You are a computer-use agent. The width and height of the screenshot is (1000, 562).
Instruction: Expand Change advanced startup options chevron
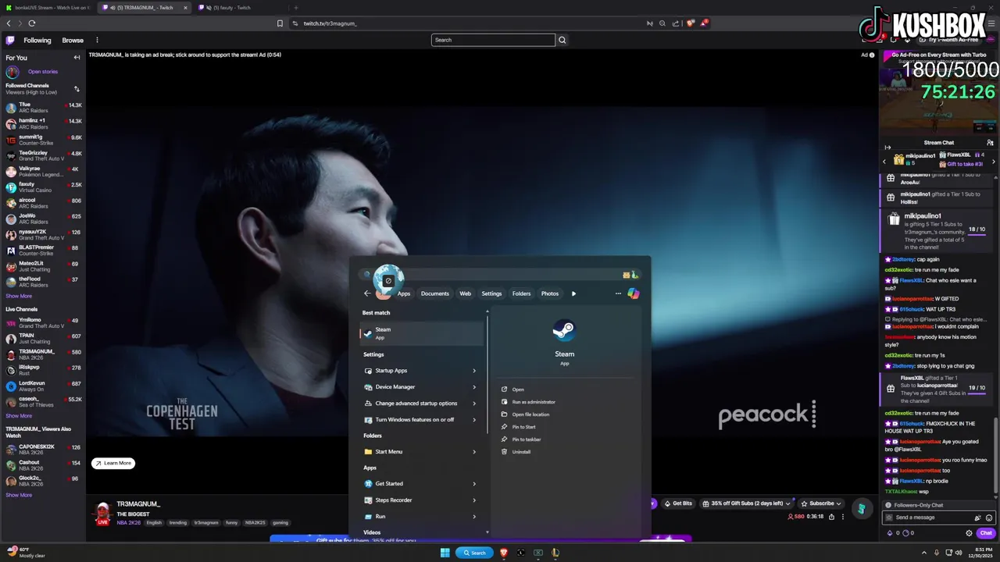pyautogui.click(x=473, y=404)
